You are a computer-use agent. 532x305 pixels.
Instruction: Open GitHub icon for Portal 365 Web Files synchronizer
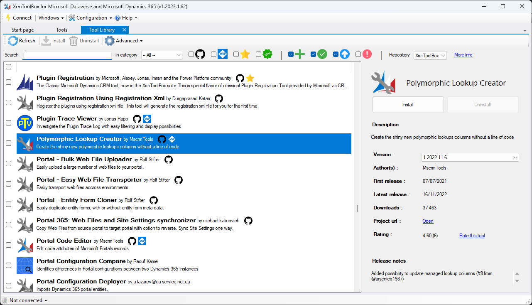pyautogui.click(x=248, y=221)
